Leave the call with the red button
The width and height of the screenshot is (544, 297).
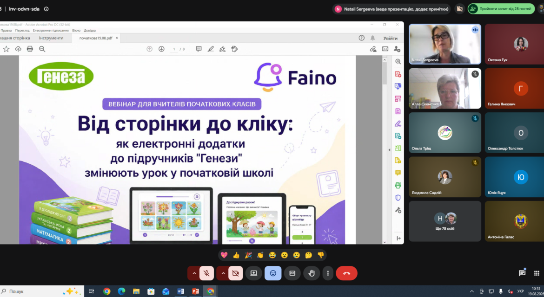346,273
